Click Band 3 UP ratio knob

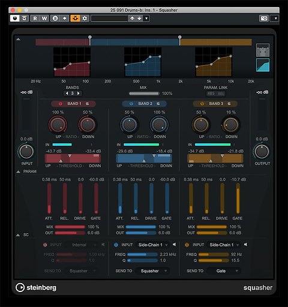201,125
